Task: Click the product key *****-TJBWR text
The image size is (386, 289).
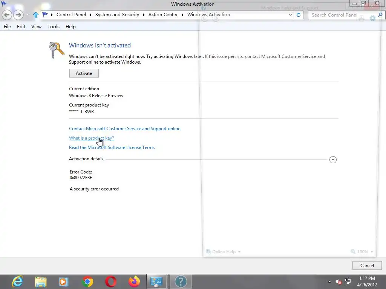Action: tap(81, 112)
